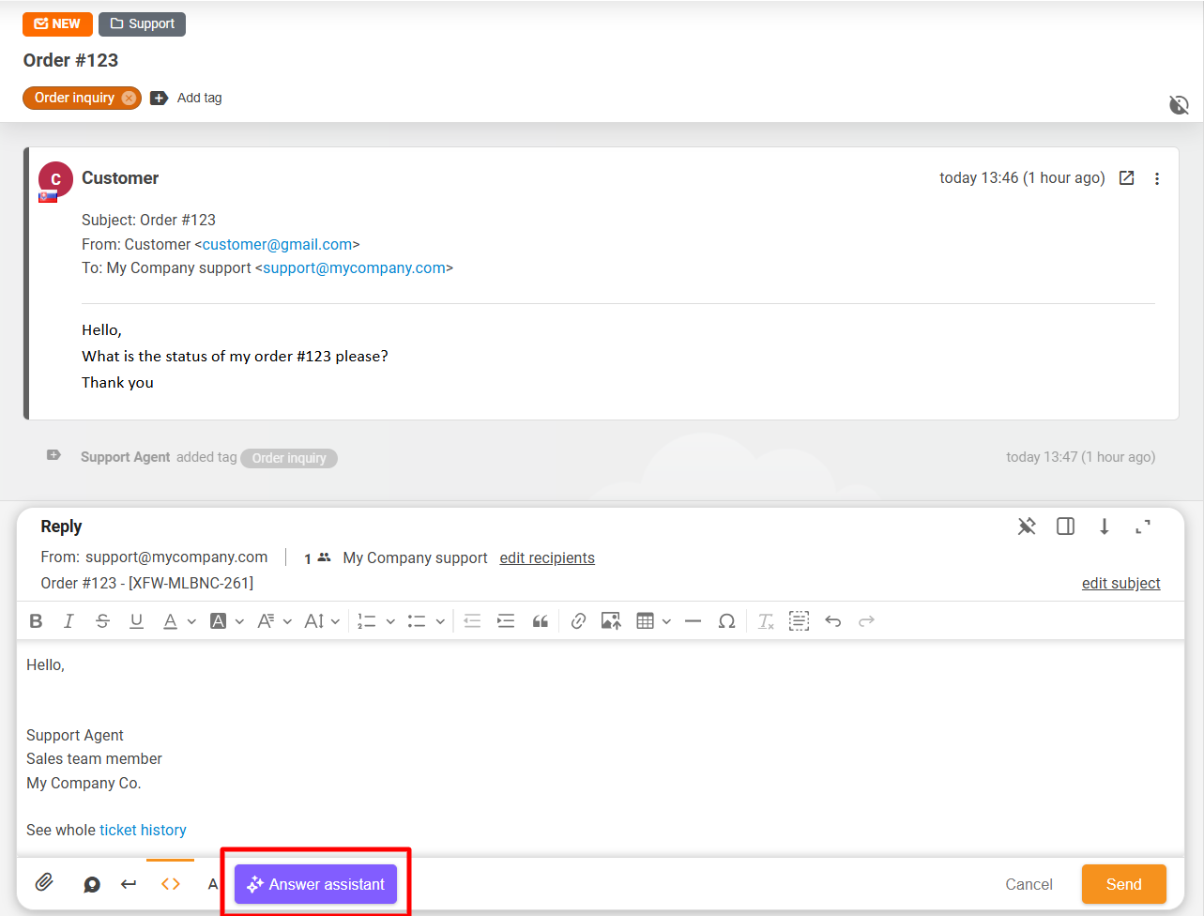Insert a blockquote in the reply

pyautogui.click(x=541, y=620)
